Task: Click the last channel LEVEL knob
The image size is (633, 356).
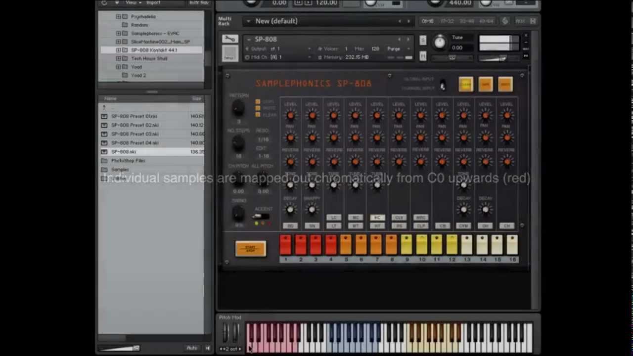Action: [x=507, y=116]
